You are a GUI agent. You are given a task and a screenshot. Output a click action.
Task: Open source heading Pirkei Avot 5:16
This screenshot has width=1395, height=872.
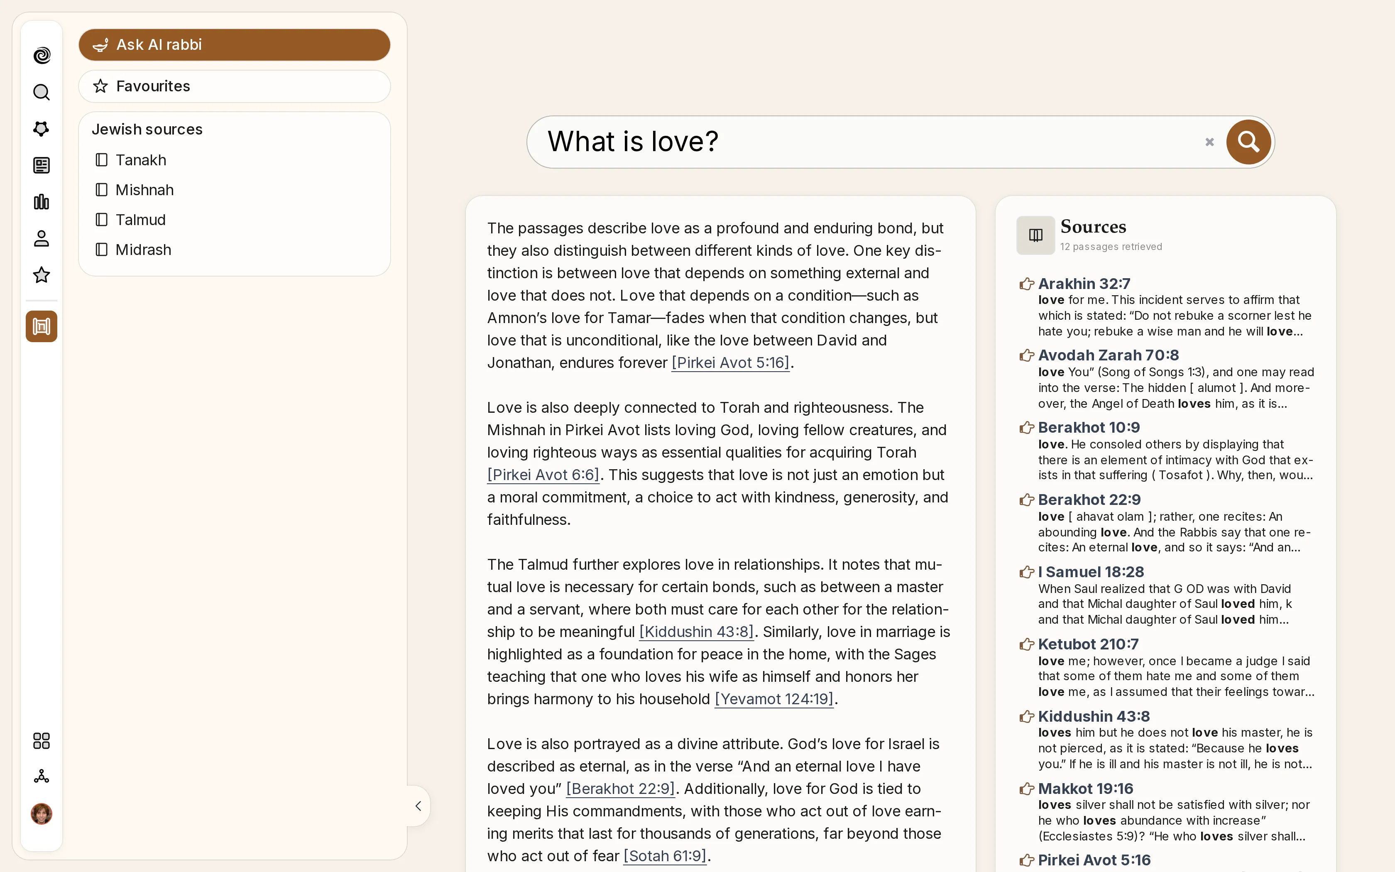pos(1094,860)
